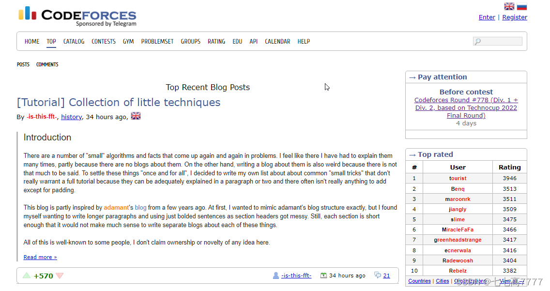
Task: Open the Cities rating link
Action: pos(443,281)
